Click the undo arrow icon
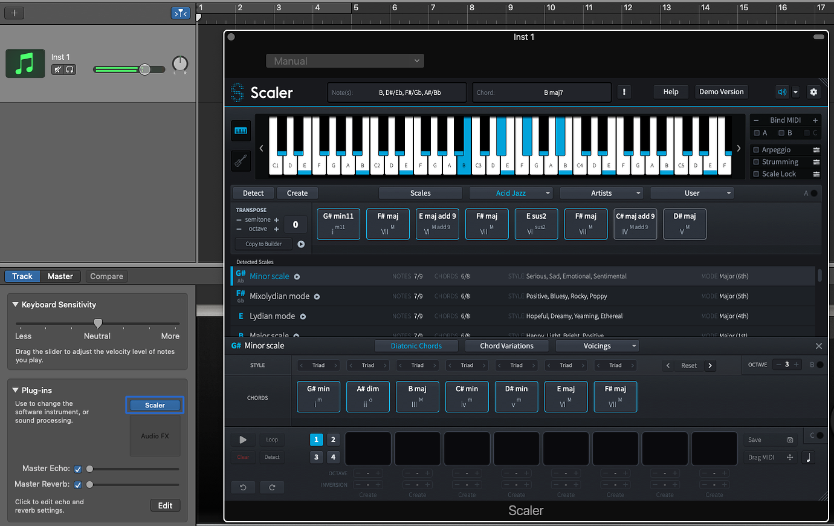This screenshot has width=834, height=526. tap(243, 487)
